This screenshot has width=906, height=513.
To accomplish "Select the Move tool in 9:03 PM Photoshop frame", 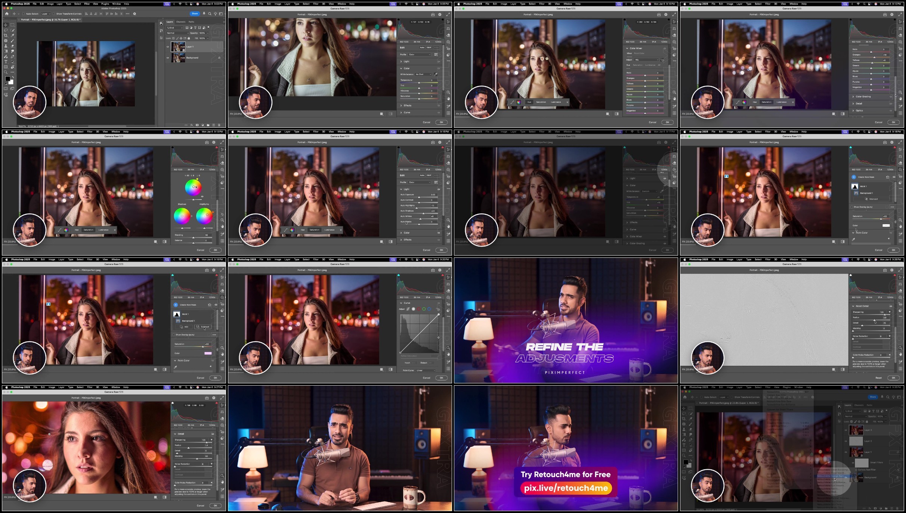I will (x=6, y=25).
